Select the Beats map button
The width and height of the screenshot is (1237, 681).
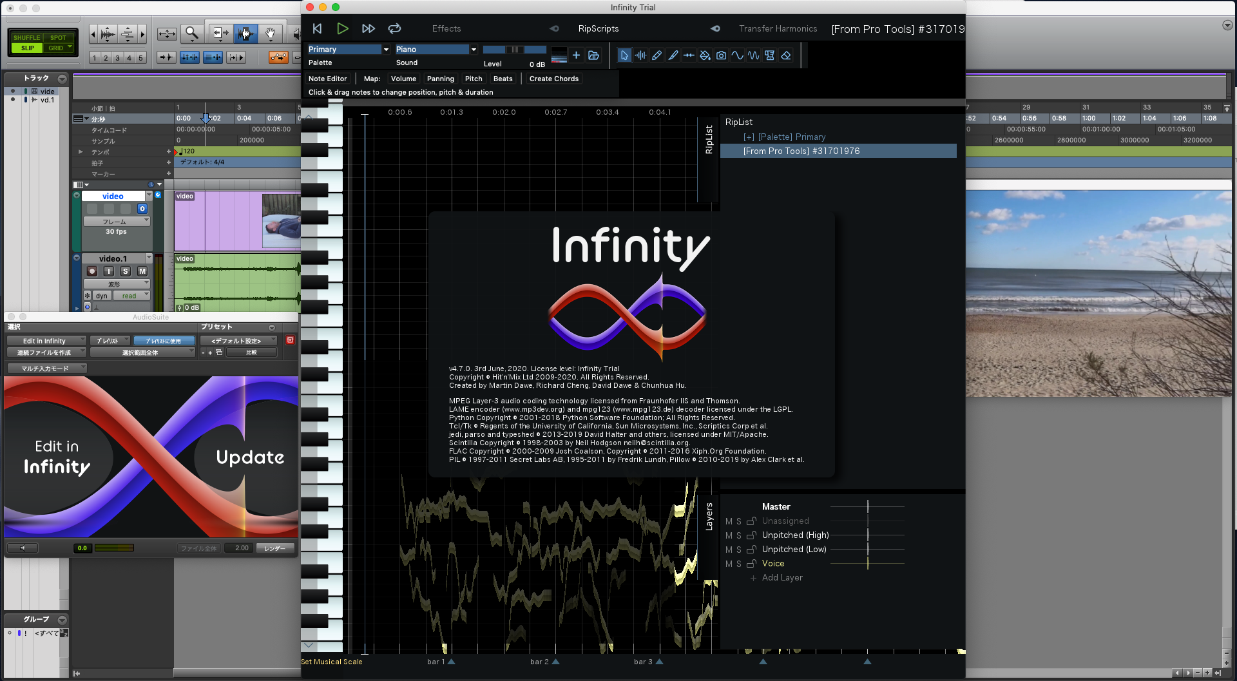pos(503,79)
